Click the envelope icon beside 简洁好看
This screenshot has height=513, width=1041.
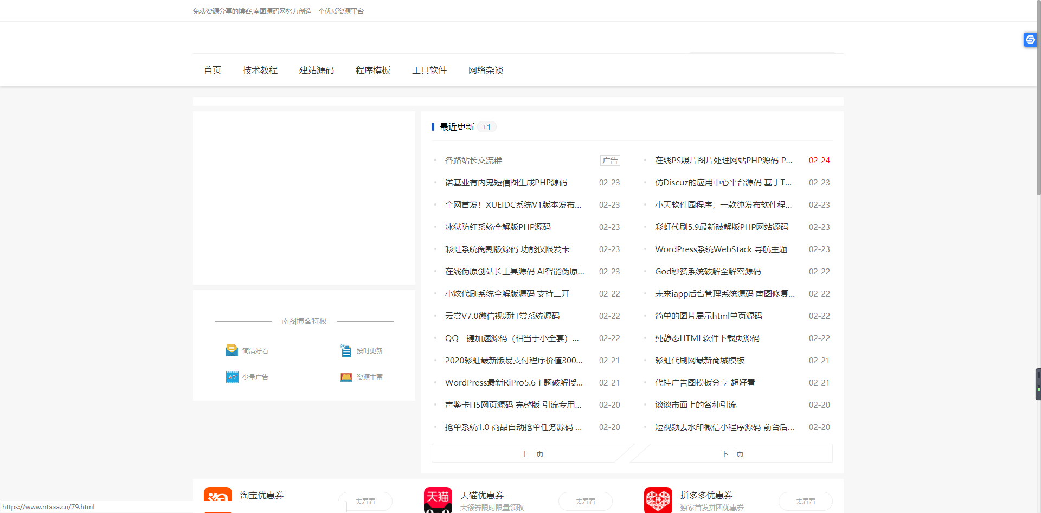232,350
